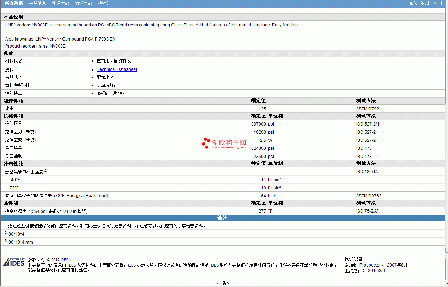The height and width of the screenshot is (287, 448).
Task: Click the 弯曲强度 row label
Action: tap(13, 156)
